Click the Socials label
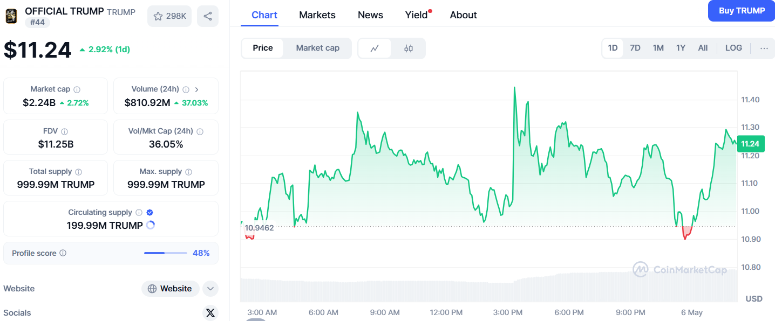 click(17, 313)
